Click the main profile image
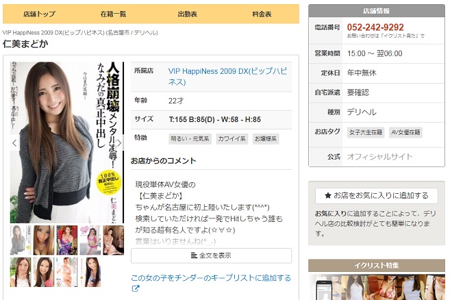 point(67,142)
